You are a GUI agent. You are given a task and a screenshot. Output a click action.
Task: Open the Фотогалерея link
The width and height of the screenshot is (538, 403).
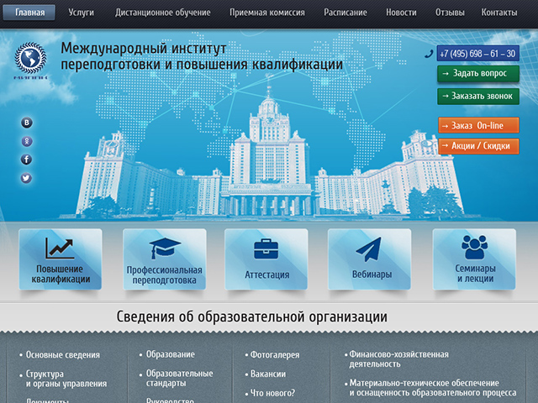point(275,354)
